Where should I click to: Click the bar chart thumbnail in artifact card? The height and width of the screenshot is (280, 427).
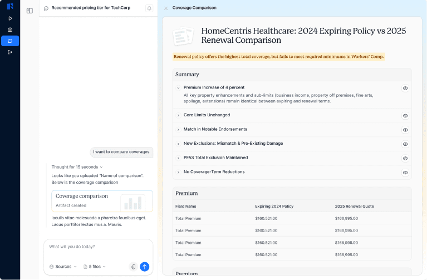click(x=133, y=203)
